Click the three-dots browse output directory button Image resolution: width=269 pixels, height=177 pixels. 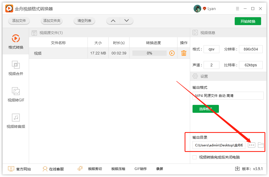tap(252, 145)
